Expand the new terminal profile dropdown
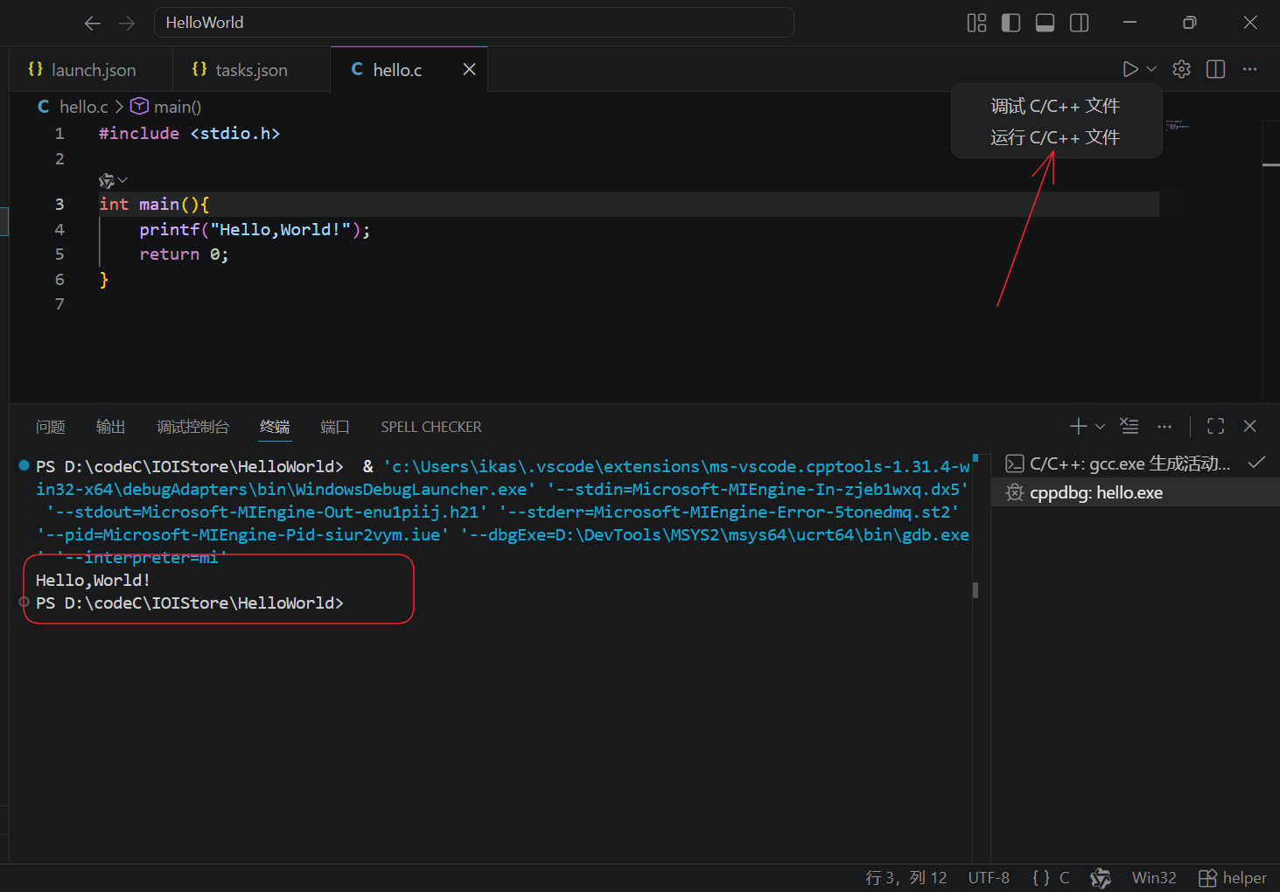 pos(1100,426)
